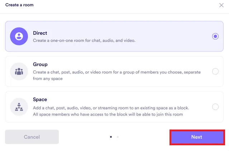Click the 'All space members' description line
Viewport: 229px width, 151px height.
(108, 115)
